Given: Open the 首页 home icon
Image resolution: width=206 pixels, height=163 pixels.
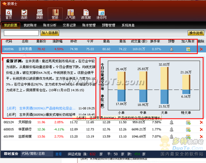Looking at the screenshot, I should [9, 14].
